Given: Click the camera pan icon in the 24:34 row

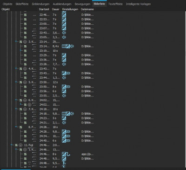Looking at the screenshot, I should pyautogui.click(x=68, y=136).
